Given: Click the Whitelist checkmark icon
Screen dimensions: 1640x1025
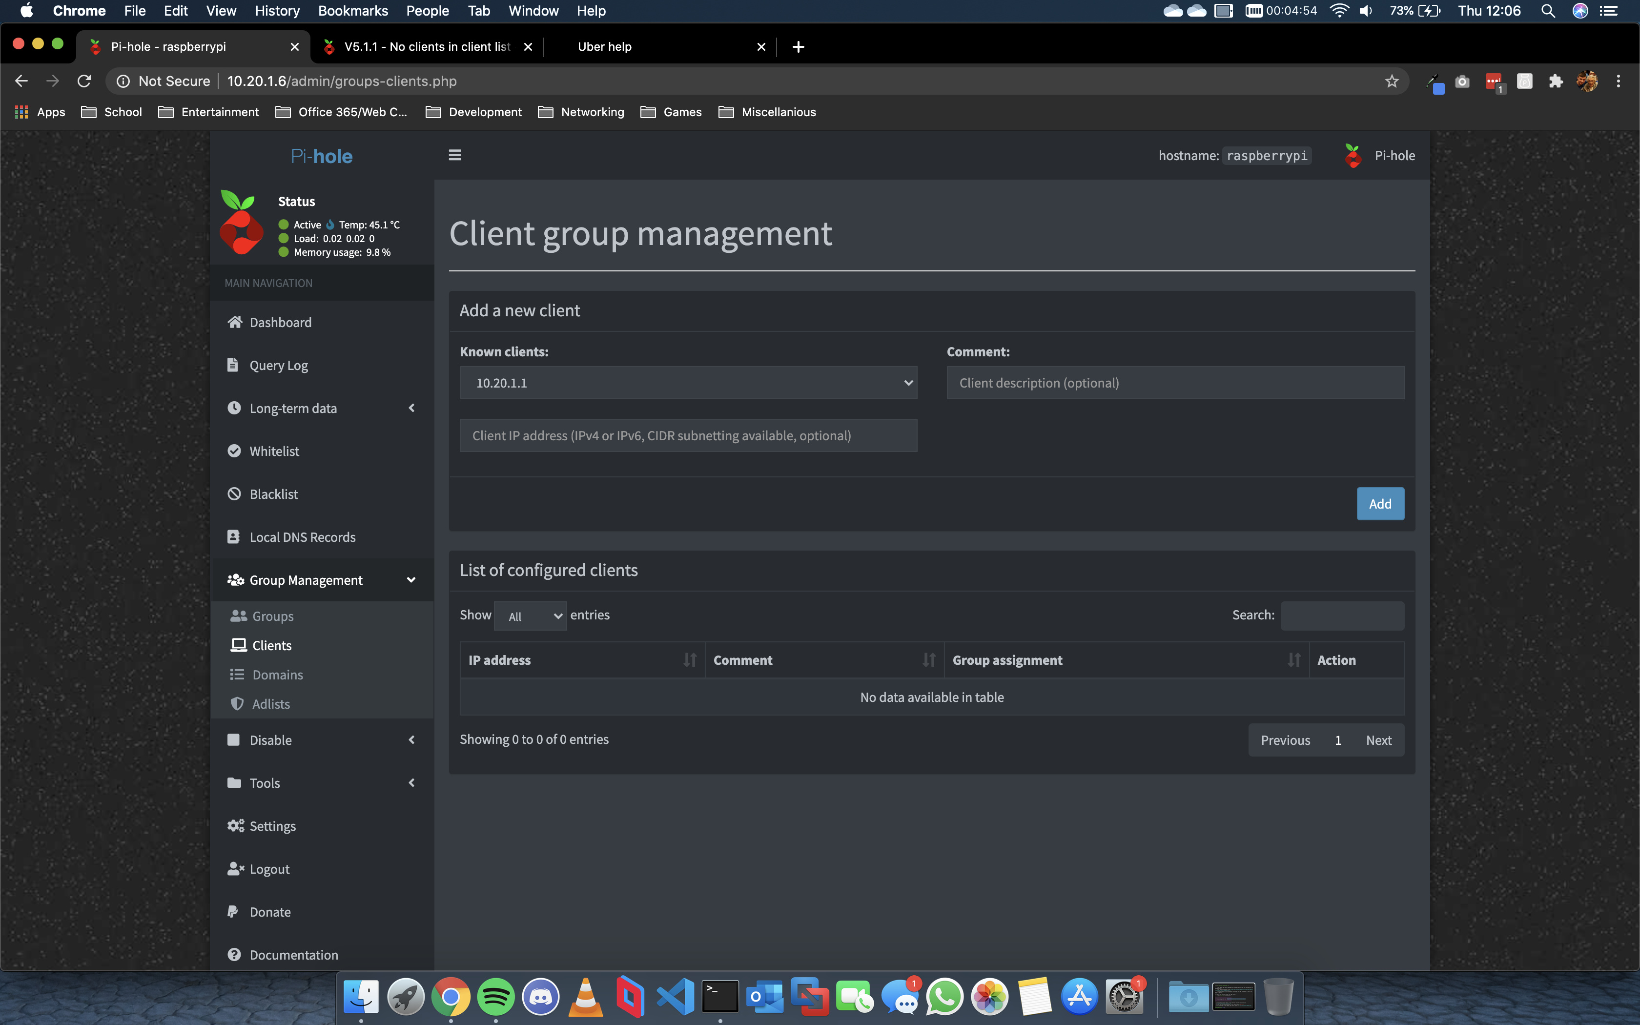Looking at the screenshot, I should tap(234, 451).
